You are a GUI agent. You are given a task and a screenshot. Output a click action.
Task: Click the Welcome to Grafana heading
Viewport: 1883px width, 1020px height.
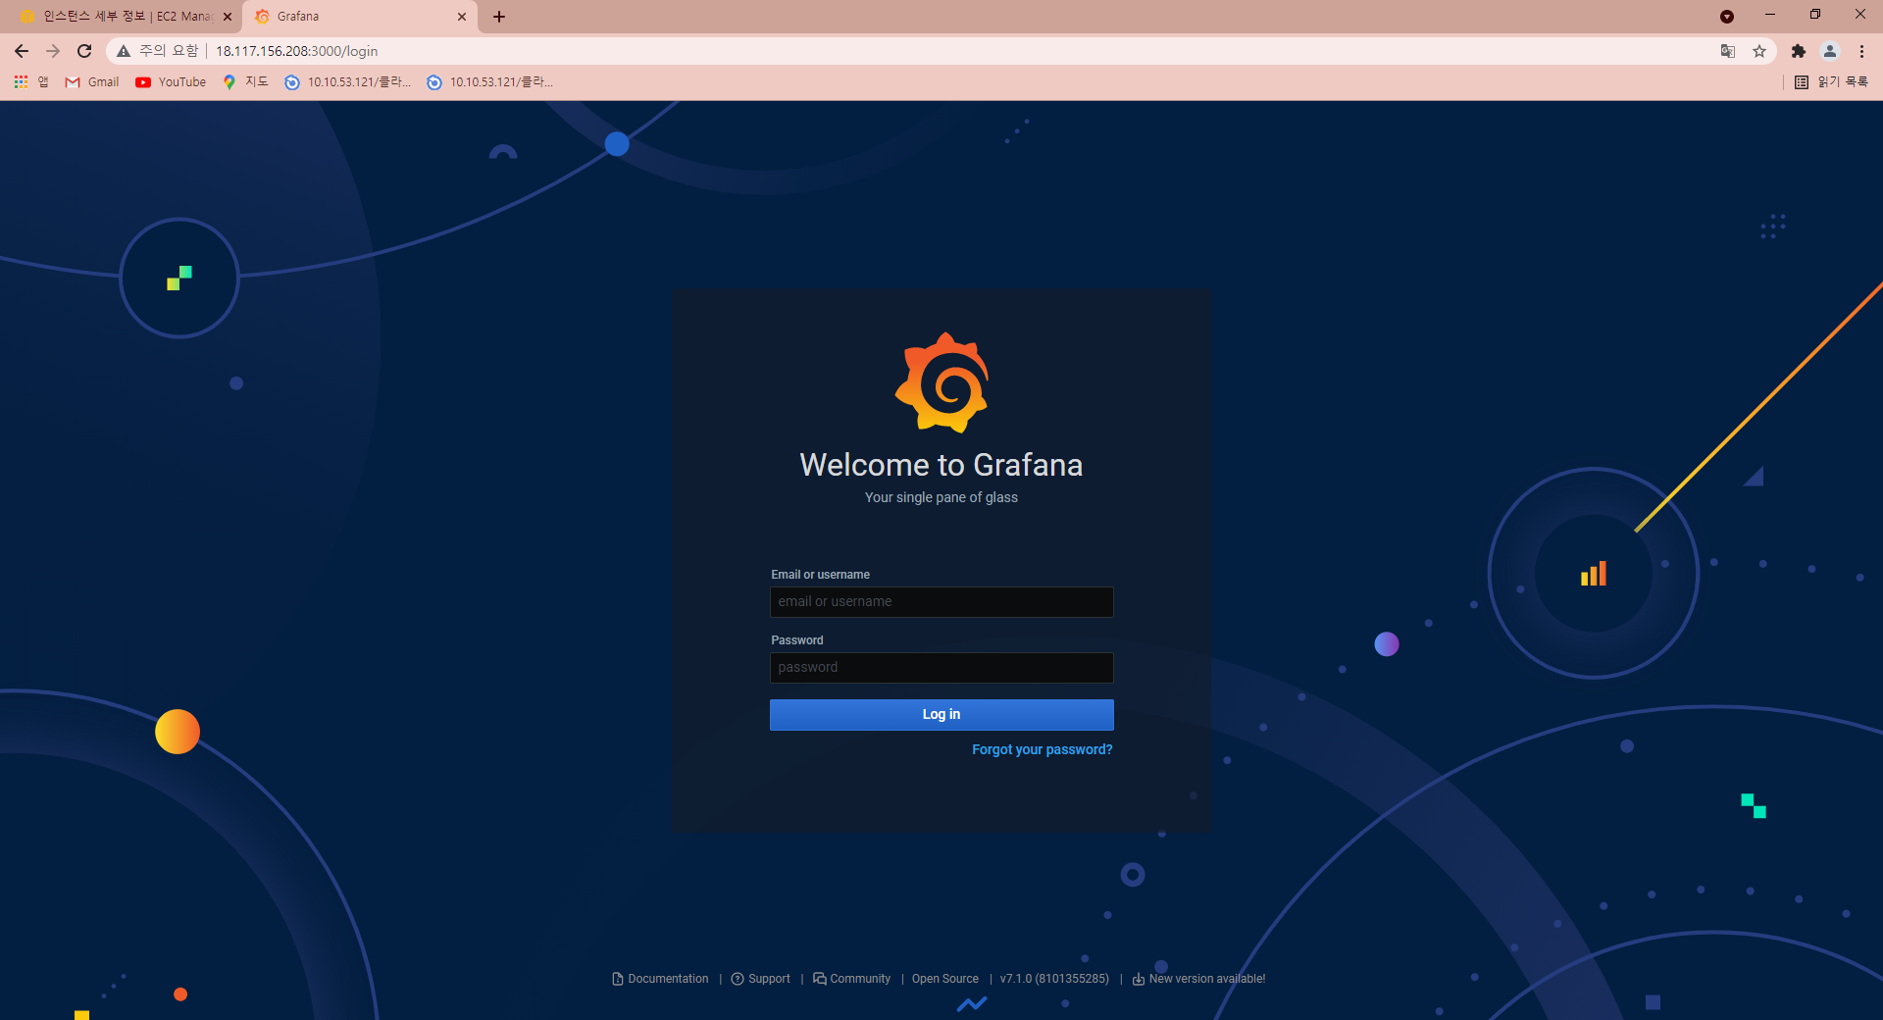coord(941,465)
